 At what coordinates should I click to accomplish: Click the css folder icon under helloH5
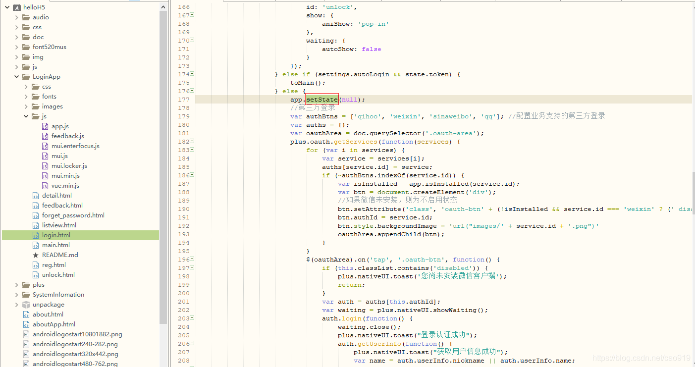(x=26, y=27)
